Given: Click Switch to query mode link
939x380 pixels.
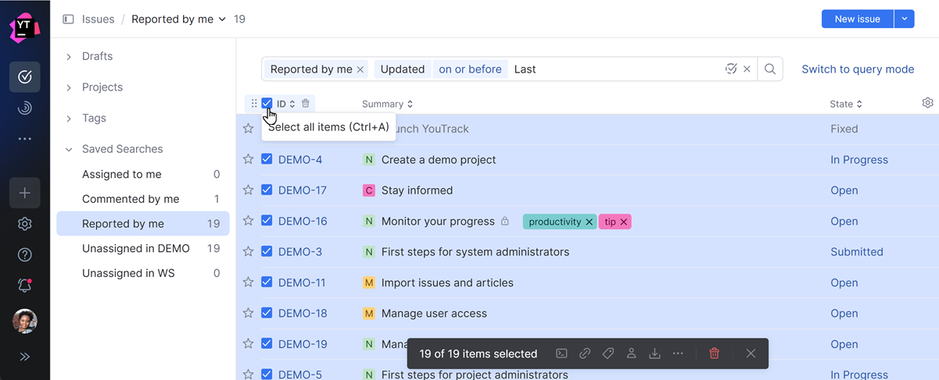Looking at the screenshot, I should pyautogui.click(x=858, y=69).
